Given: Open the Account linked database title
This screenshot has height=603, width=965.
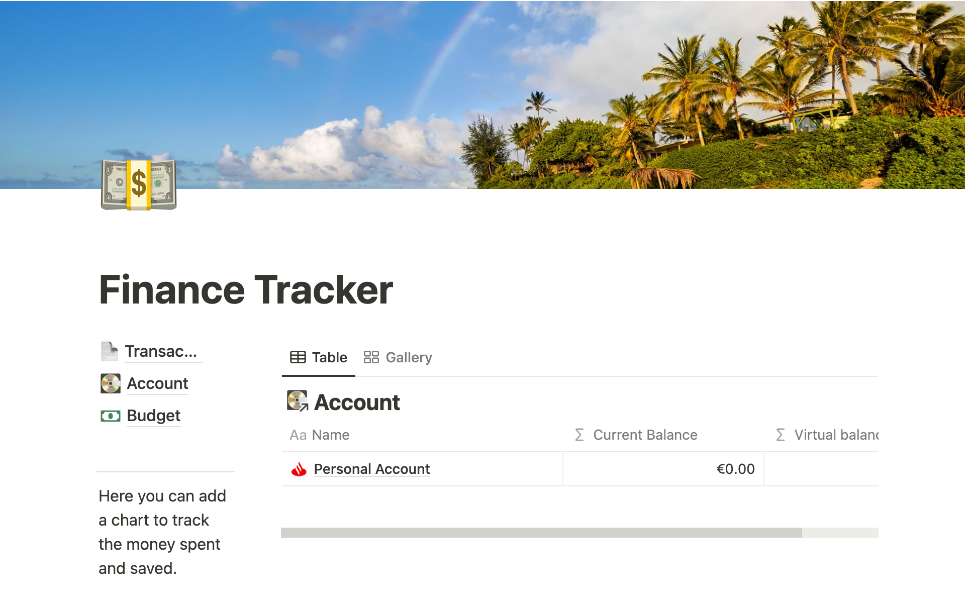Looking at the screenshot, I should pyautogui.click(x=357, y=403).
